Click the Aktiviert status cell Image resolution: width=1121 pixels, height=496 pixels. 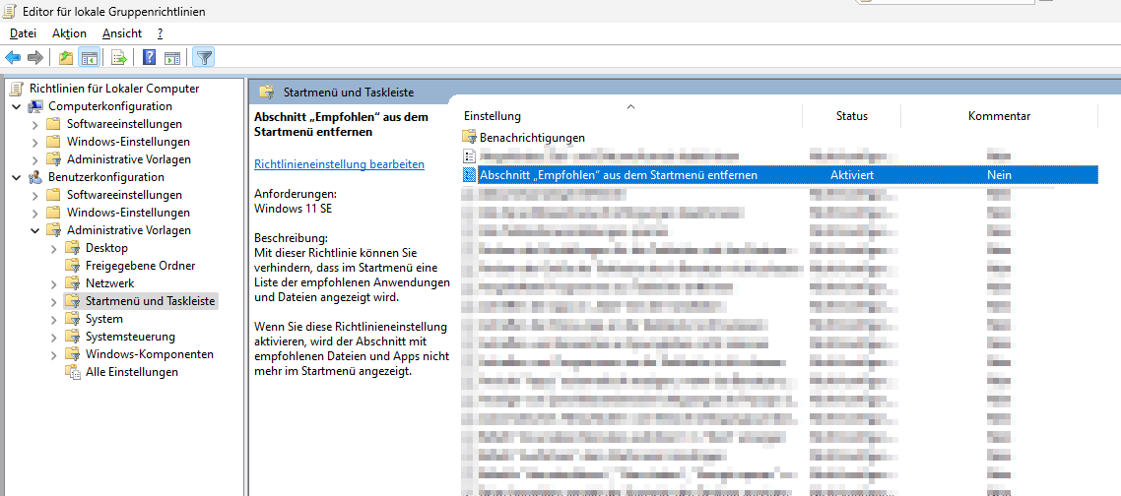pyautogui.click(x=851, y=175)
